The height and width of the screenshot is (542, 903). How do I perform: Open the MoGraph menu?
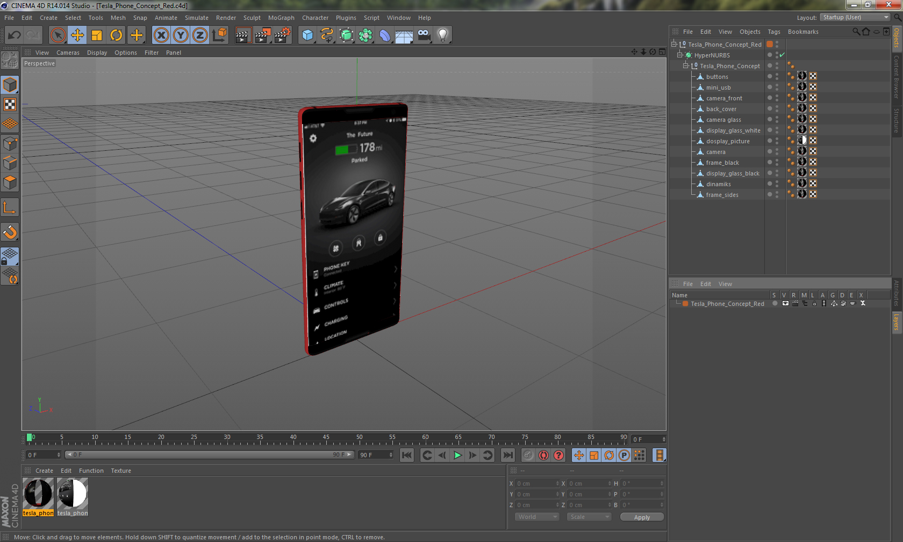coord(281,18)
